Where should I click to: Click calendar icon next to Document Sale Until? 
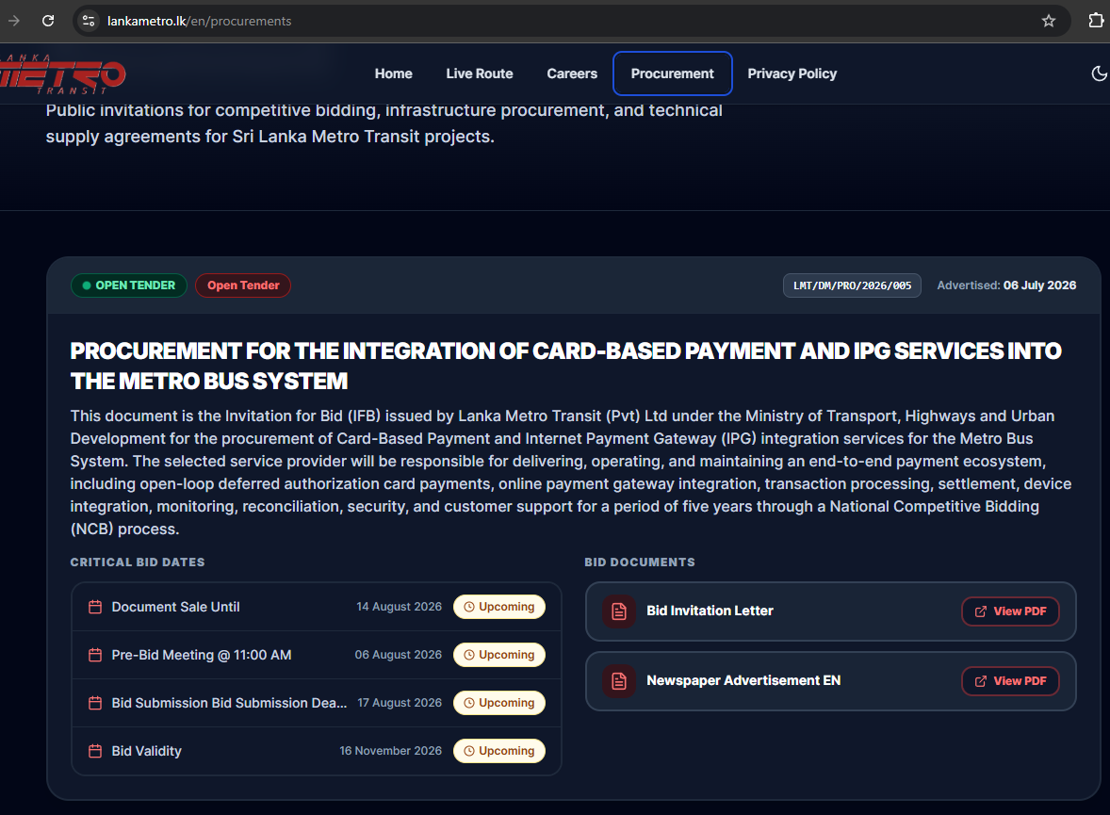click(95, 607)
